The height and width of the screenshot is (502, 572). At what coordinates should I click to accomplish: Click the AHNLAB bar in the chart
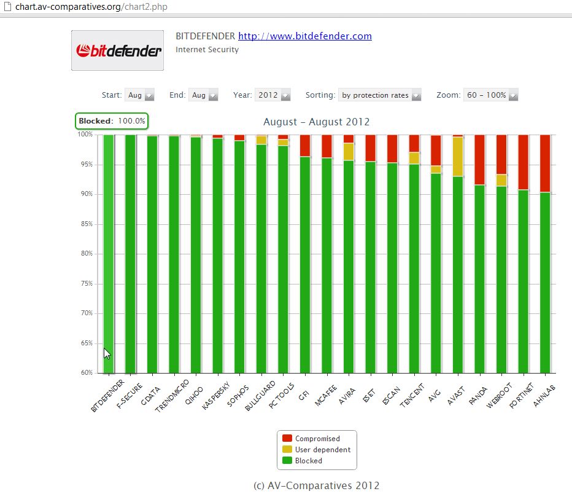pyautogui.click(x=545, y=254)
